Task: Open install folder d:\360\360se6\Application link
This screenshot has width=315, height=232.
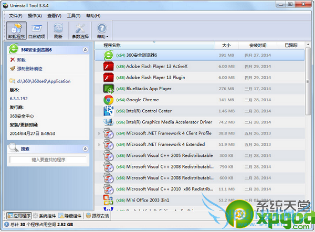Action: tap(44, 81)
